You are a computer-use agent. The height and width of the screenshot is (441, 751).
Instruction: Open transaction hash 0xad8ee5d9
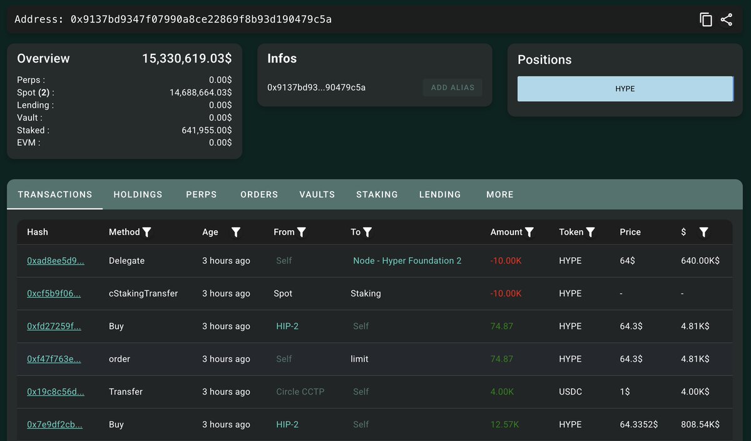[56, 261]
